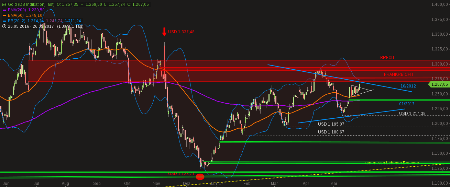Click the 1.300,00 price axis label
Viewport: 450px width, 187px height.
440,64
